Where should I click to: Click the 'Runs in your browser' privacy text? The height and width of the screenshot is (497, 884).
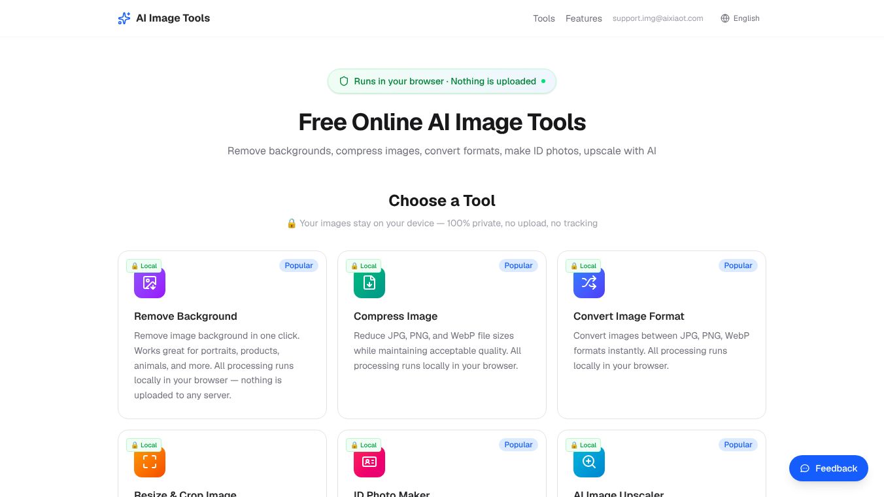445,81
